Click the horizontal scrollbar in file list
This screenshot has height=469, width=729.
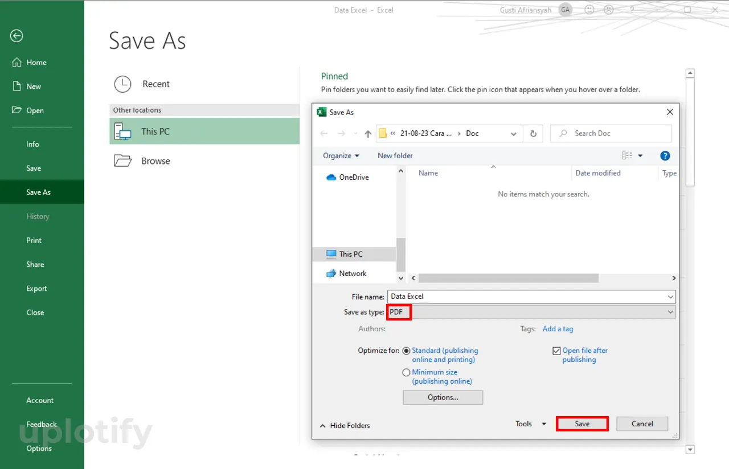(x=509, y=278)
